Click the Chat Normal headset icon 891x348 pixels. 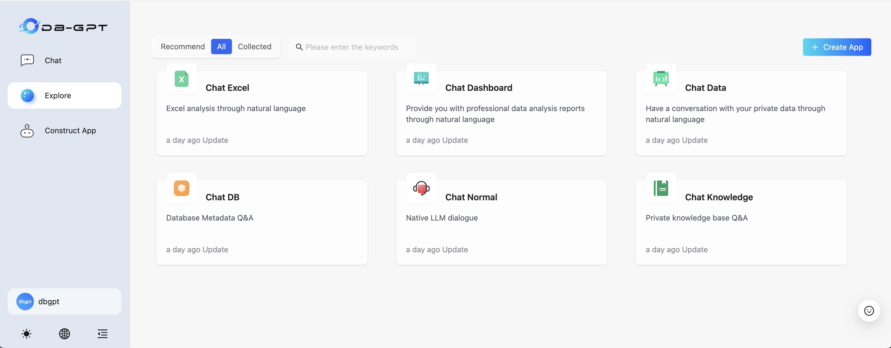pos(421,188)
